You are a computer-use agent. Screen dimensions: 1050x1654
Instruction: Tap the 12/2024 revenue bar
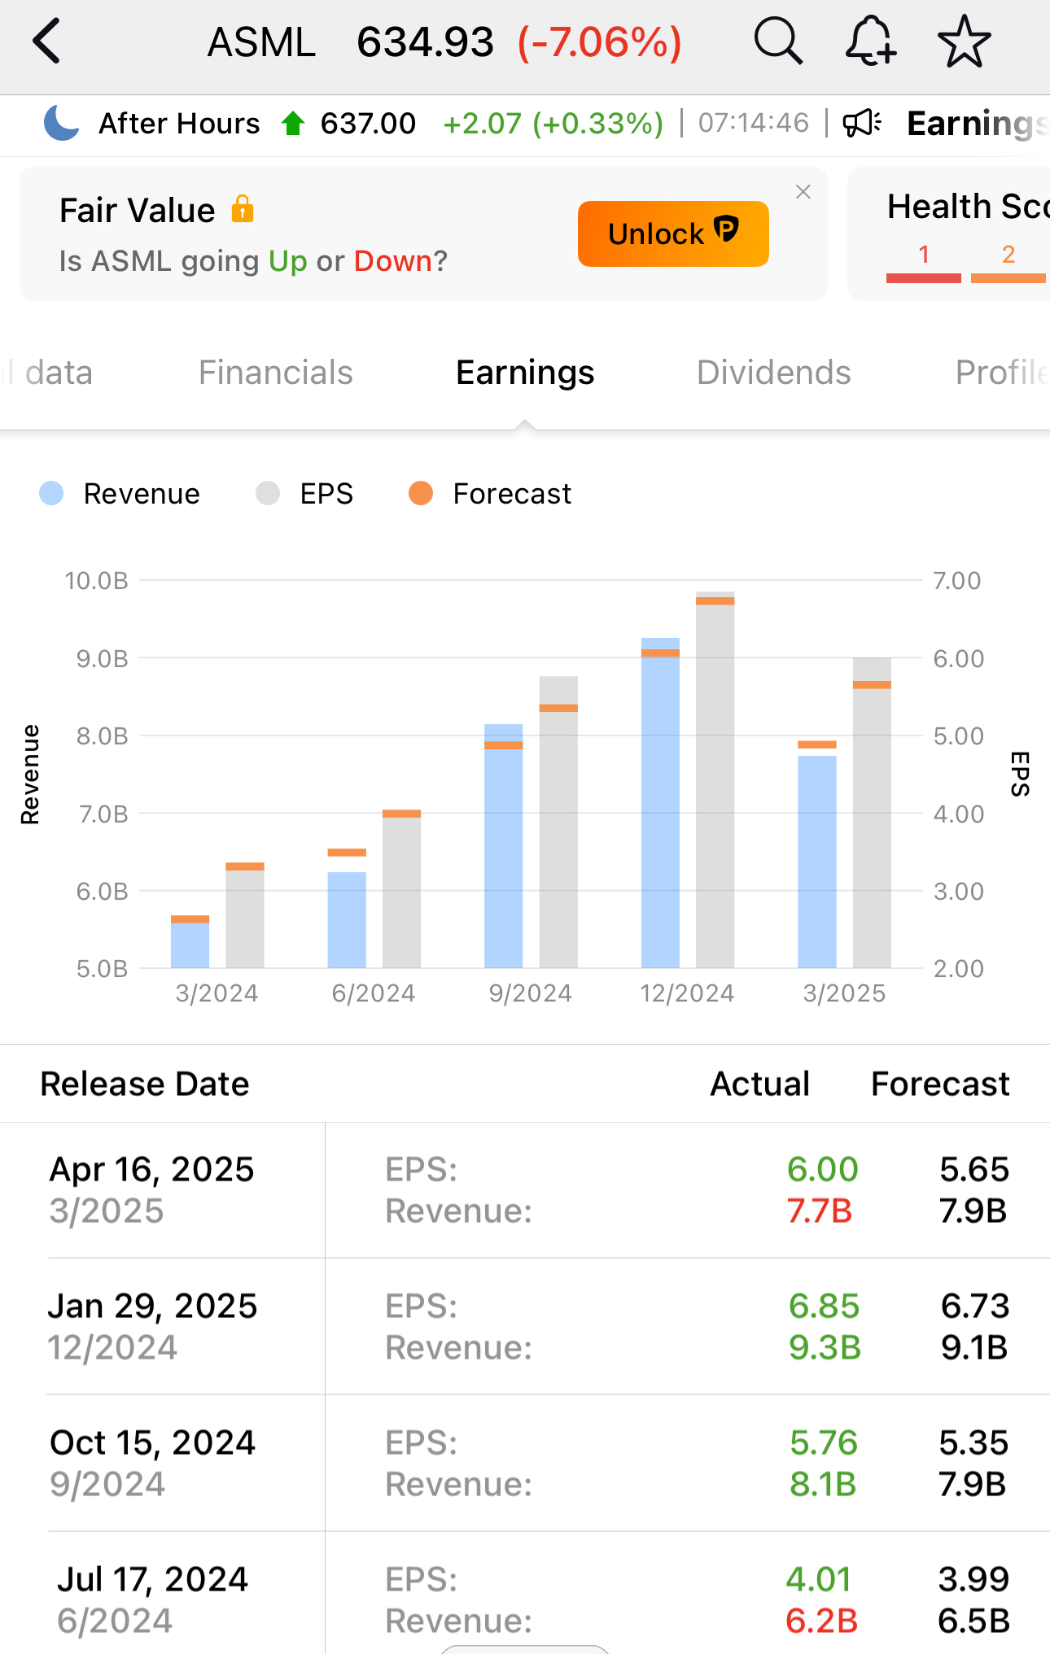[660, 803]
